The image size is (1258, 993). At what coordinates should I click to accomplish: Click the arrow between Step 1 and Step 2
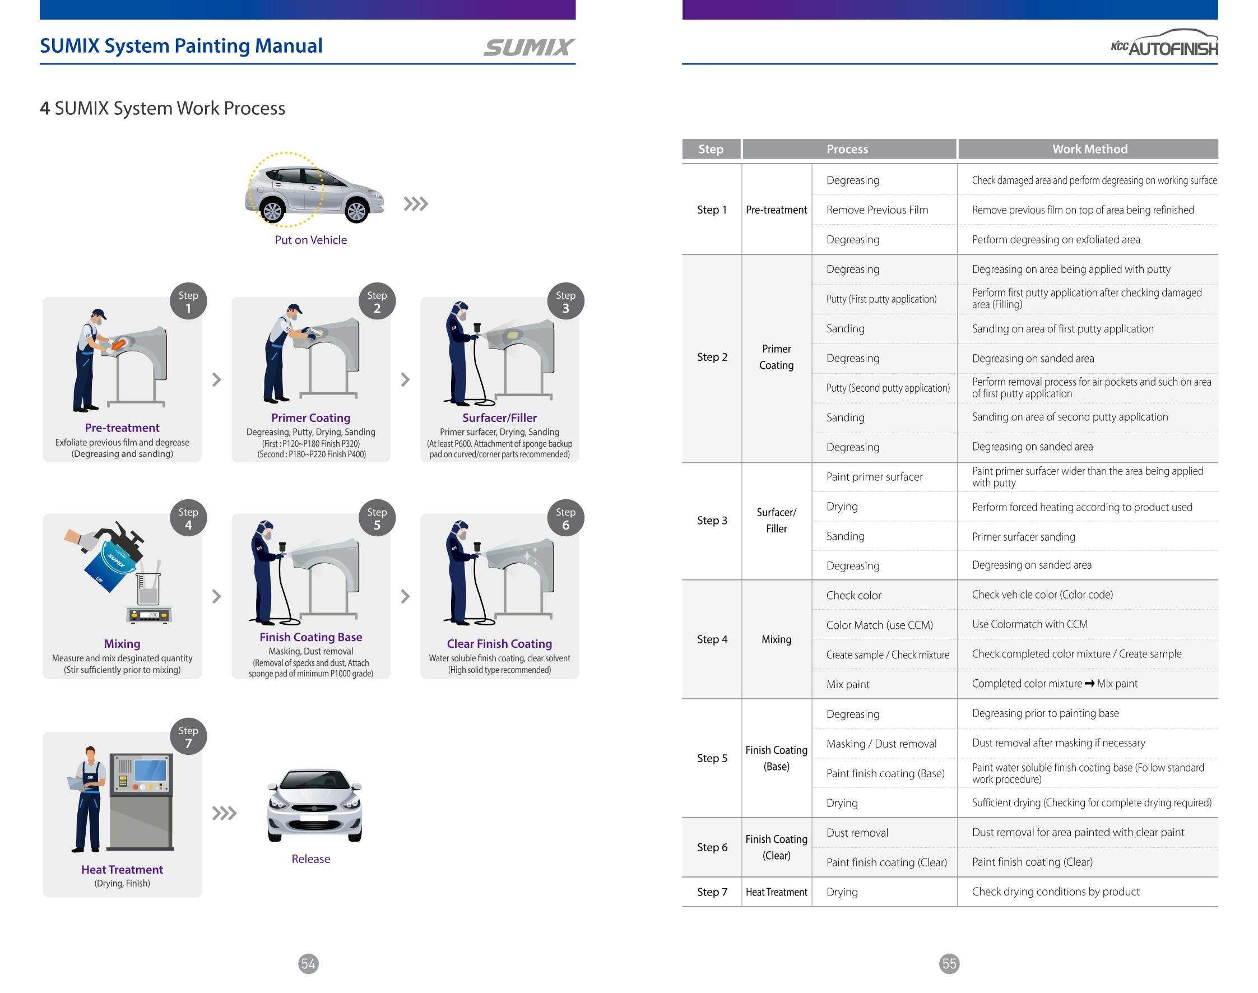coord(216,379)
